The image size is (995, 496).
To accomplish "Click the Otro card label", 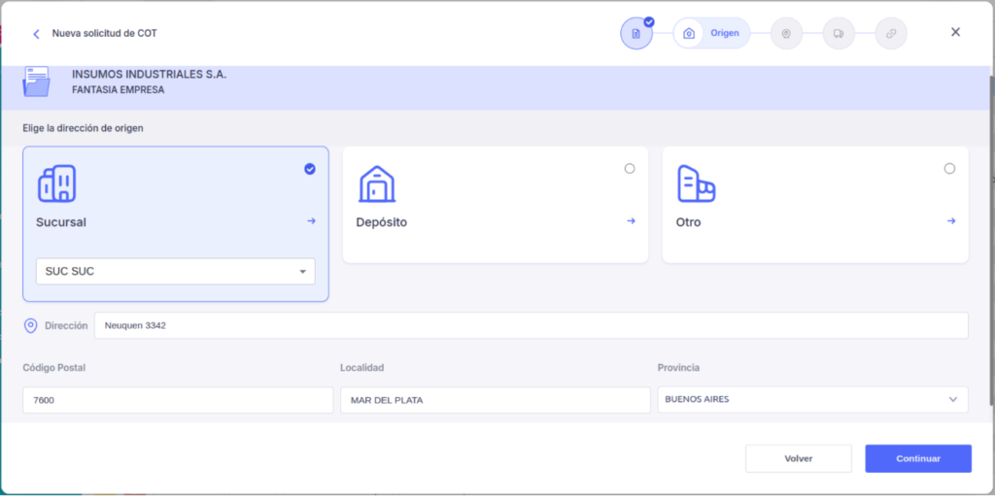I will pyautogui.click(x=689, y=222).
